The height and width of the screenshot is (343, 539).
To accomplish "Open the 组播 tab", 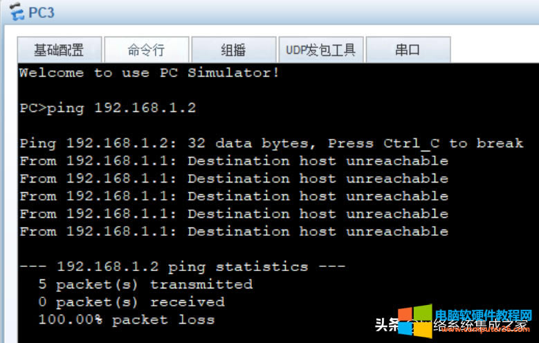I will pyautogui.click(x=233, y=50).
